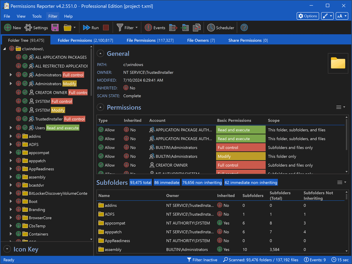Click the import icon with green arrow

185,28
